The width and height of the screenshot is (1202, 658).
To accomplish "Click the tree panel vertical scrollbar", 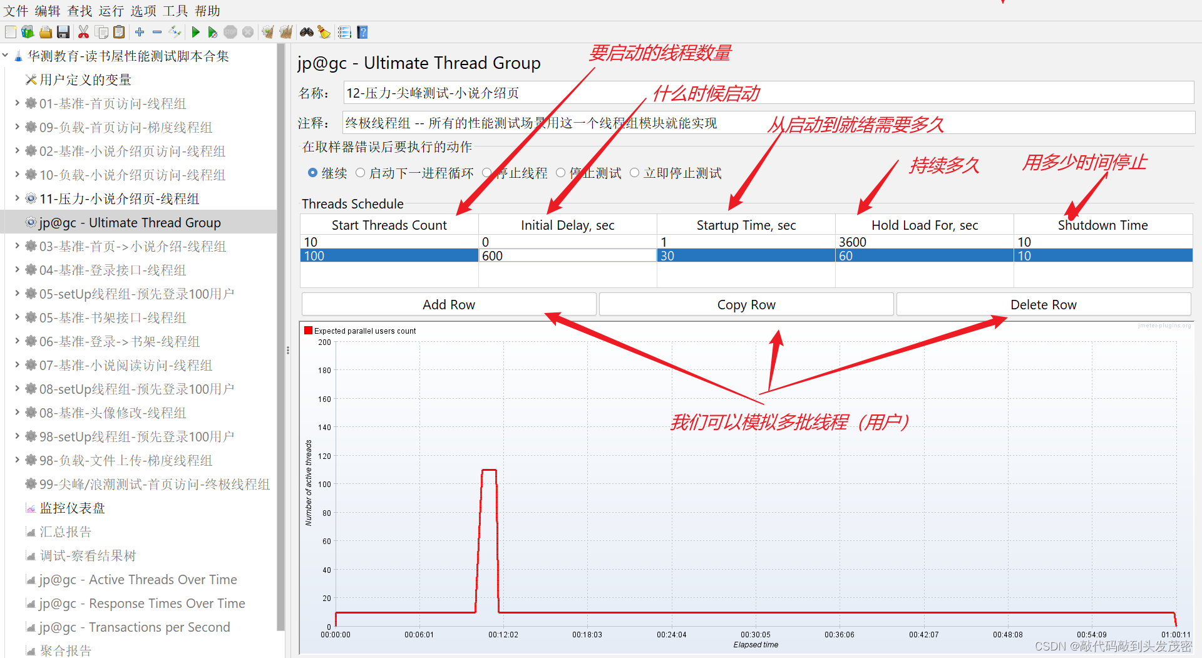I will tap(281, 338).
